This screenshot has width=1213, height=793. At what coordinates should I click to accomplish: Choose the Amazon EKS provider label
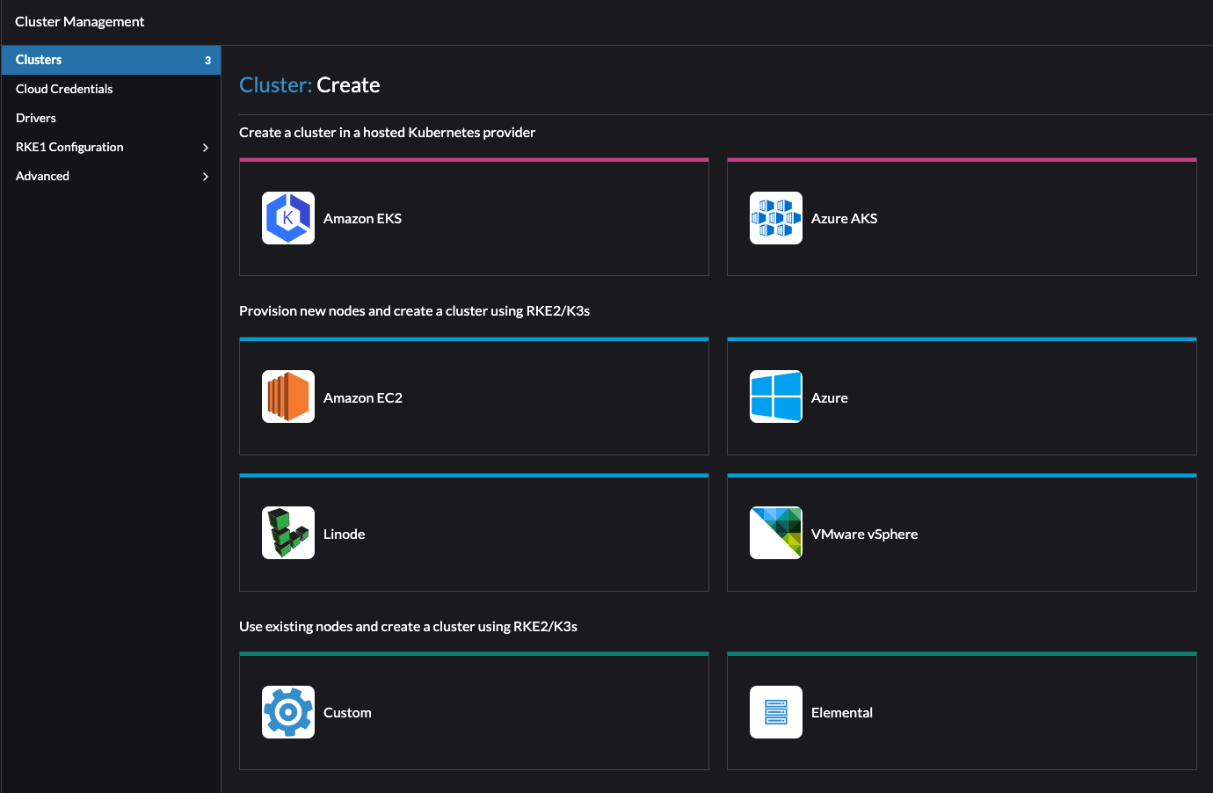point(362,218)
